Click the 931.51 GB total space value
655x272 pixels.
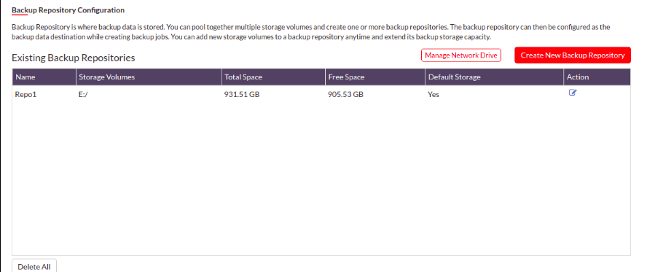pyautogui.click(x=242, y=94)
